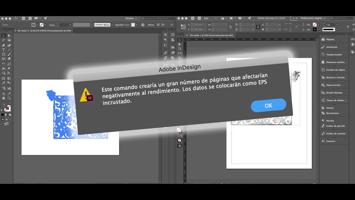
Task: Select InDesign's Page tool
Action: coord(179,49)
